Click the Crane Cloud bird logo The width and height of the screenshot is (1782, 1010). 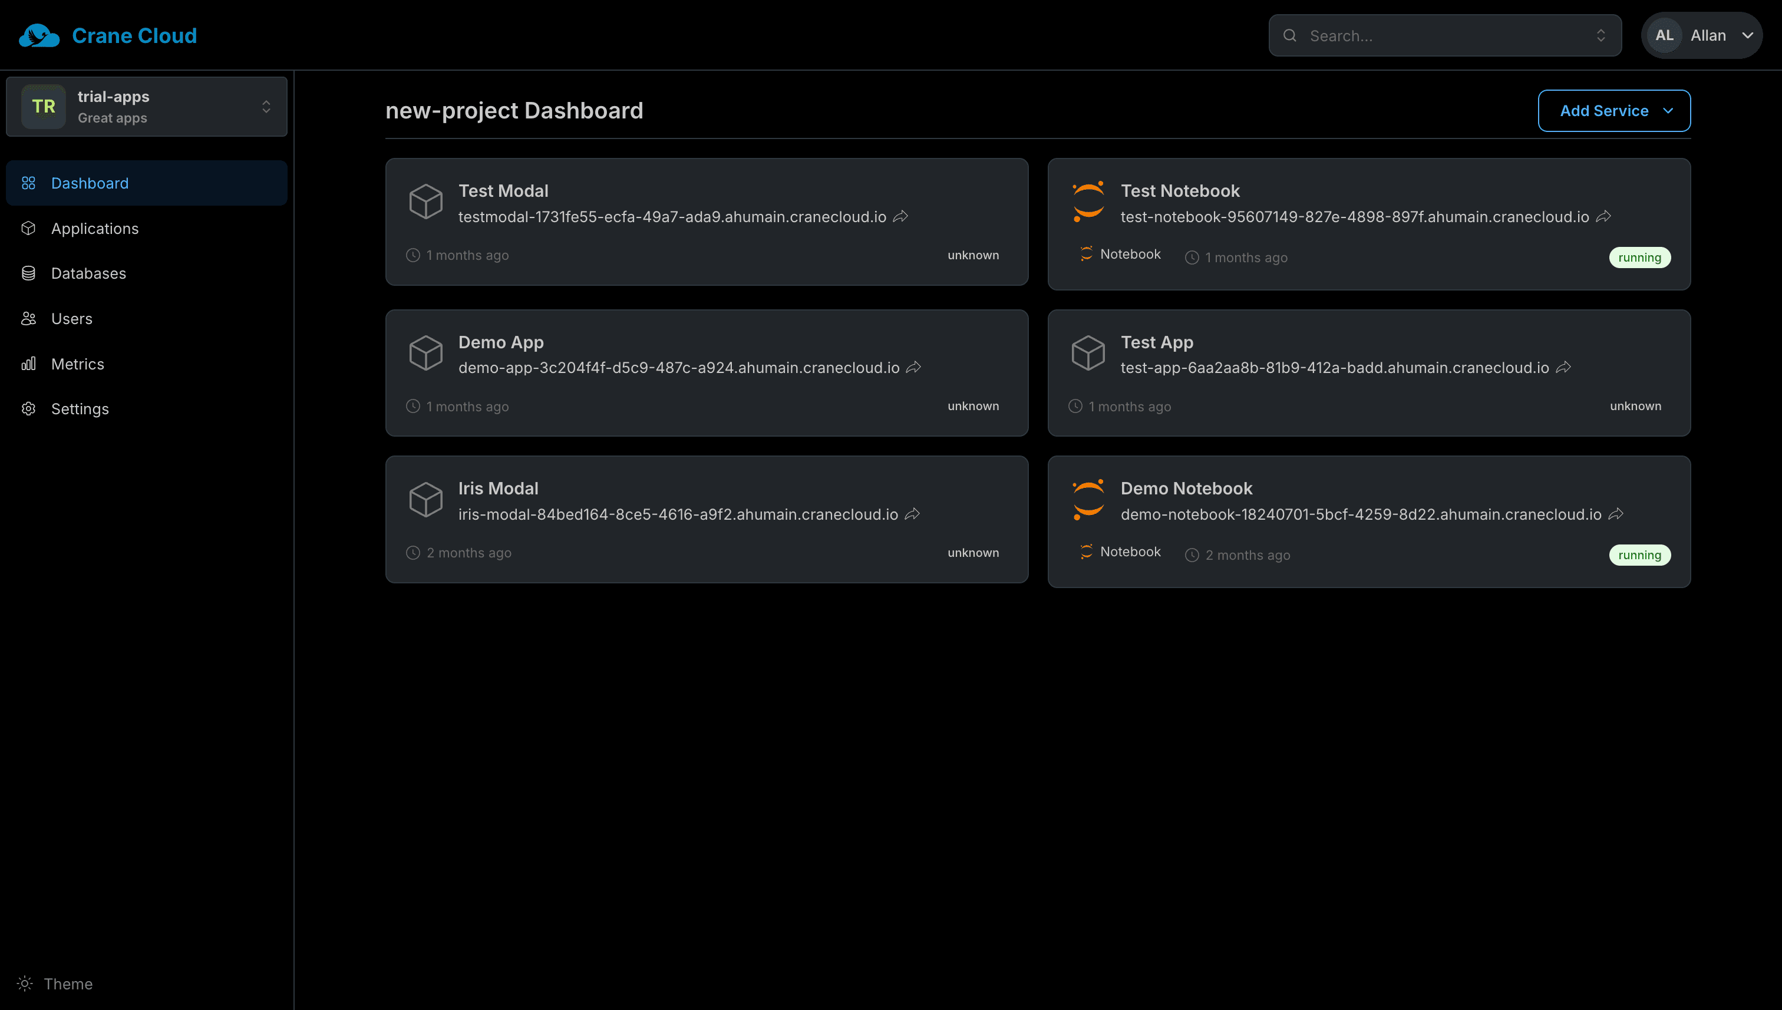pyautogui.click(x=39, y=35)
